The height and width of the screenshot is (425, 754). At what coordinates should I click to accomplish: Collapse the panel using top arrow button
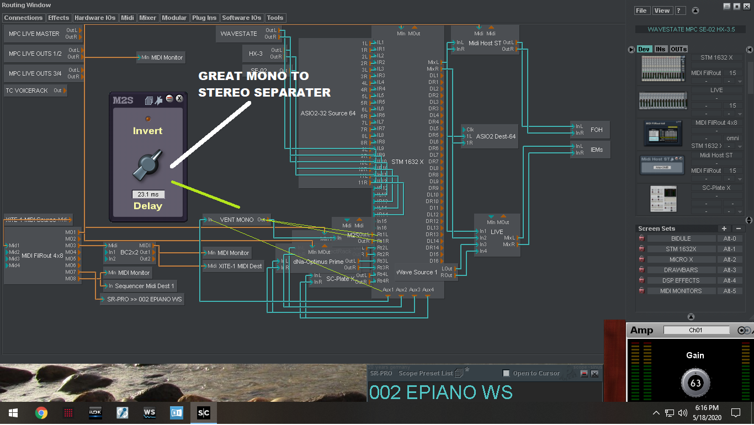coord(695,10)
